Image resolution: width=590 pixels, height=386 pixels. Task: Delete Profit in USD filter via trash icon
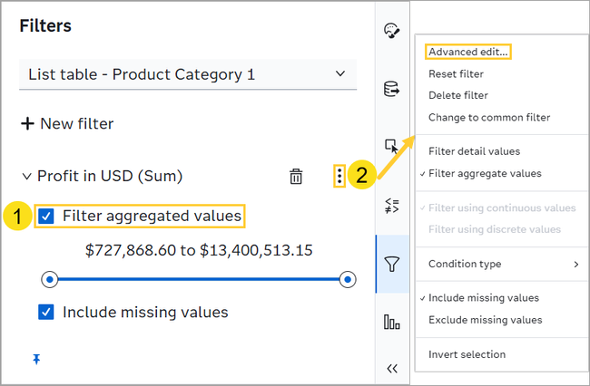coord(296,176)
